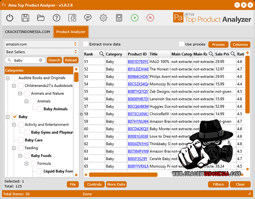The image size is (255, 199).
Task: Click the Facebook icon in toolbar
Action: (72, 18)
